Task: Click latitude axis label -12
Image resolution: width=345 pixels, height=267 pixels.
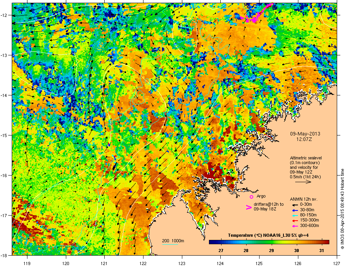Action: click(4, 15)
